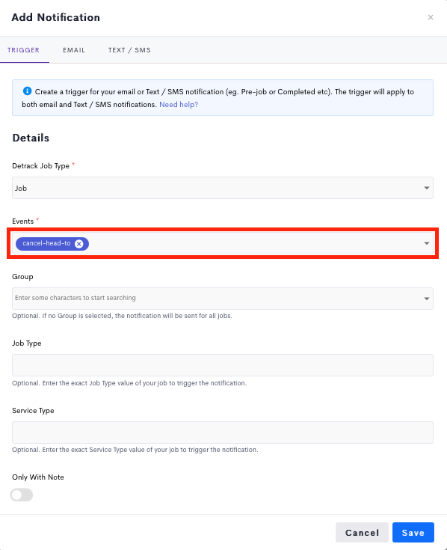447x550 pixels.
Task: Click the Events field caret arrow
Action: [x=426, y=243]
